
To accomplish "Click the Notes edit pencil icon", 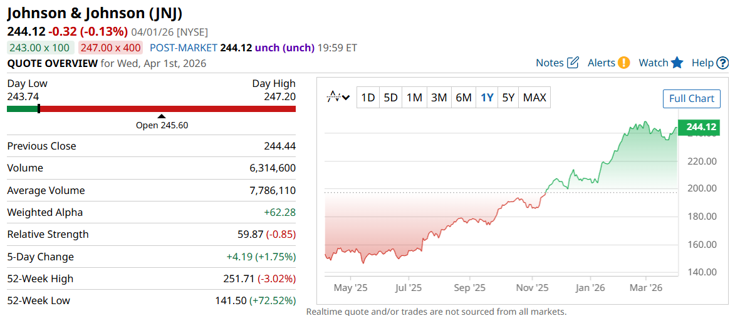I will tap(573, 63).
